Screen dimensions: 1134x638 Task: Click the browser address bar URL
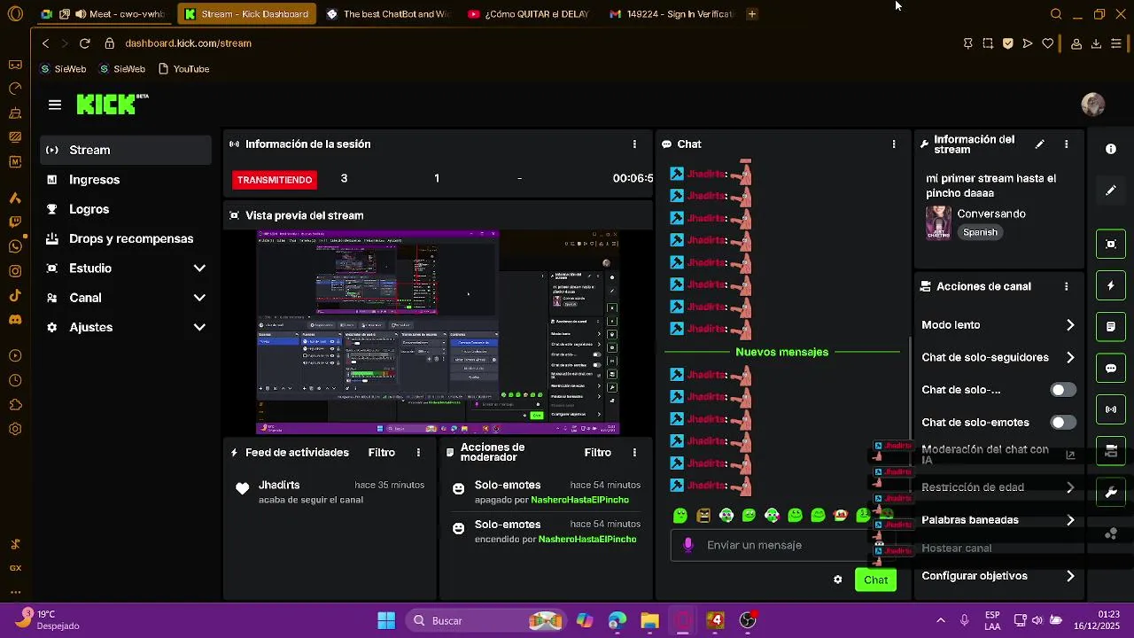(188, 43)
